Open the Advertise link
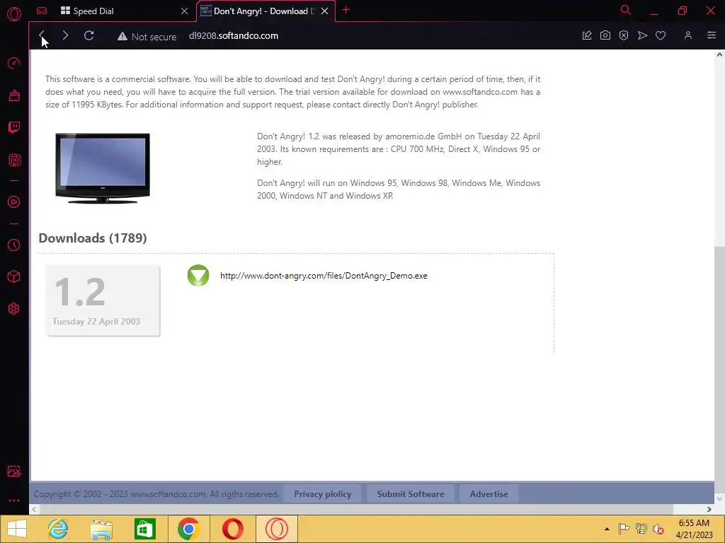Screen dimensions: 725x543 489,494
